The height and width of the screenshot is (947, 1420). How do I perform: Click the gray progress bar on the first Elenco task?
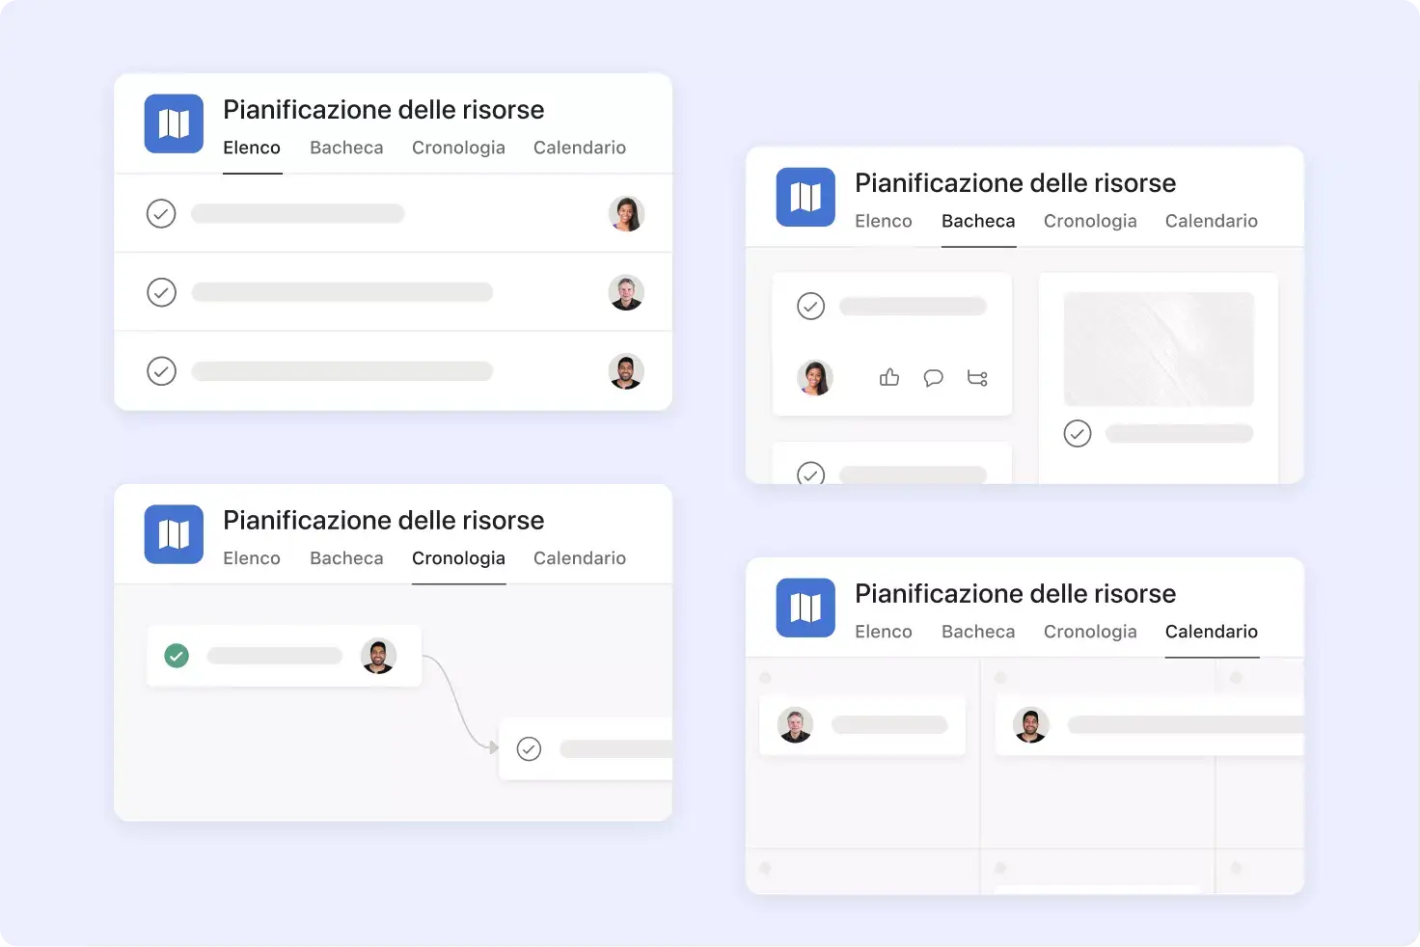297,213
